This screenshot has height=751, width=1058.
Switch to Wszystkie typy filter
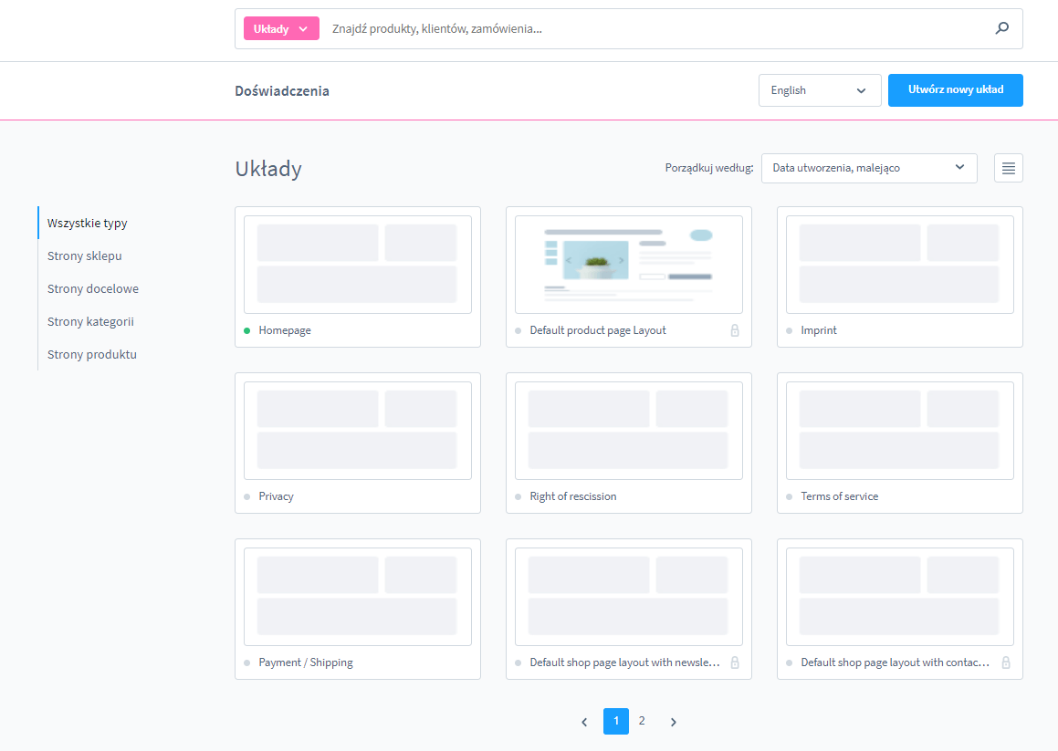pos(88,223)
